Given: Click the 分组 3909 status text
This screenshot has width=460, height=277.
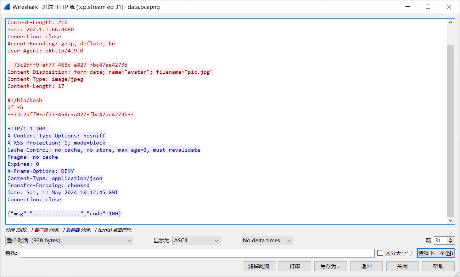Looking at the screenshot, I should point(16,230).
